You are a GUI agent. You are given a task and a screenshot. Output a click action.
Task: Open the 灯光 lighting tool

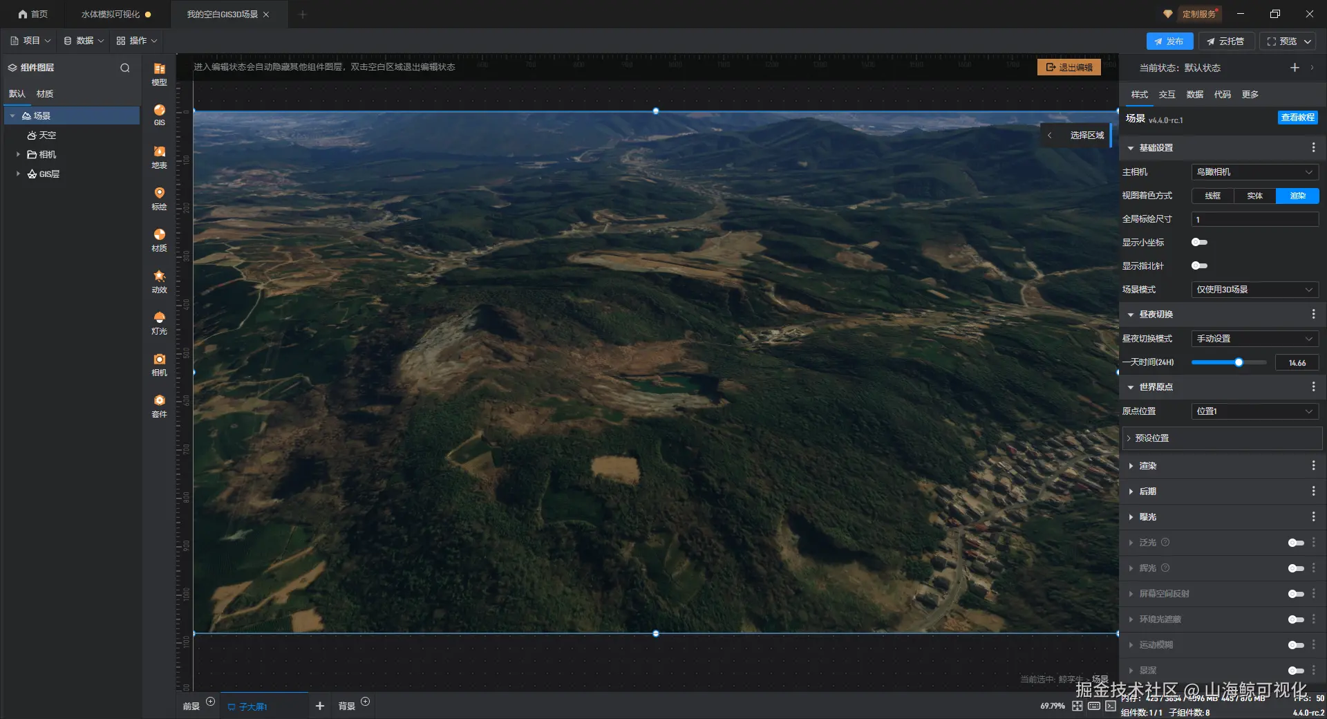click(159, 323)
